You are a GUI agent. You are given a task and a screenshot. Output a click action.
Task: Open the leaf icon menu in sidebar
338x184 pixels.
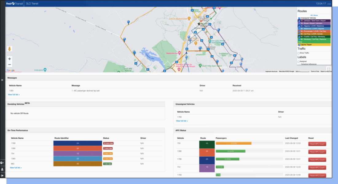click(x=2, y=163)
